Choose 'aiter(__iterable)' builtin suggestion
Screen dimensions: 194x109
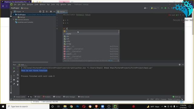91,49
